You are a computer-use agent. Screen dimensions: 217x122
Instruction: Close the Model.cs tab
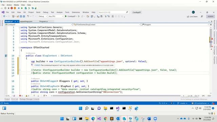18,21
